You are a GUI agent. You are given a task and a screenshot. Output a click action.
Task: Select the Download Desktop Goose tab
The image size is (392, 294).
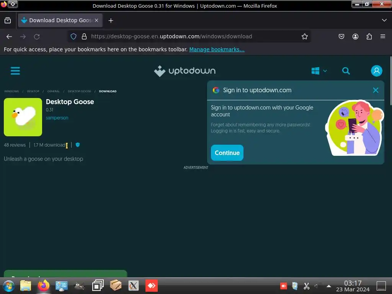click(x=60, y=20)
